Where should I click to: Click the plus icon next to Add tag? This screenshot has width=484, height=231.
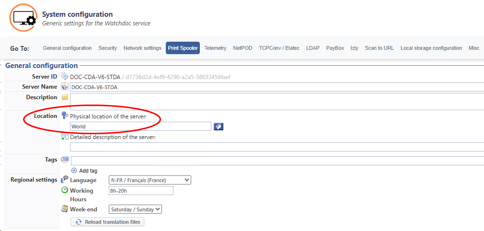point(74,171)
